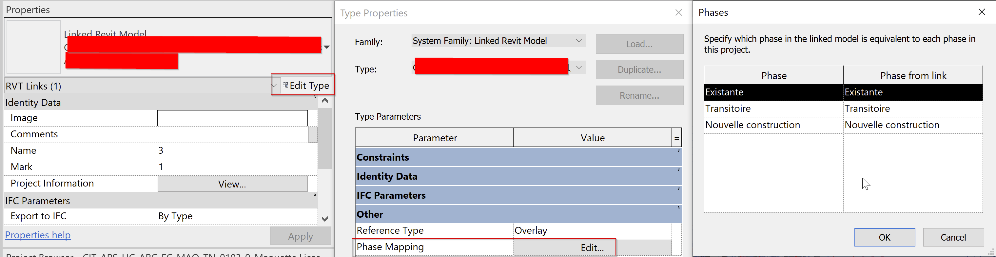996x257 pixels.
Task: Close the Type Properties dialog
Action: click(678, 13)
